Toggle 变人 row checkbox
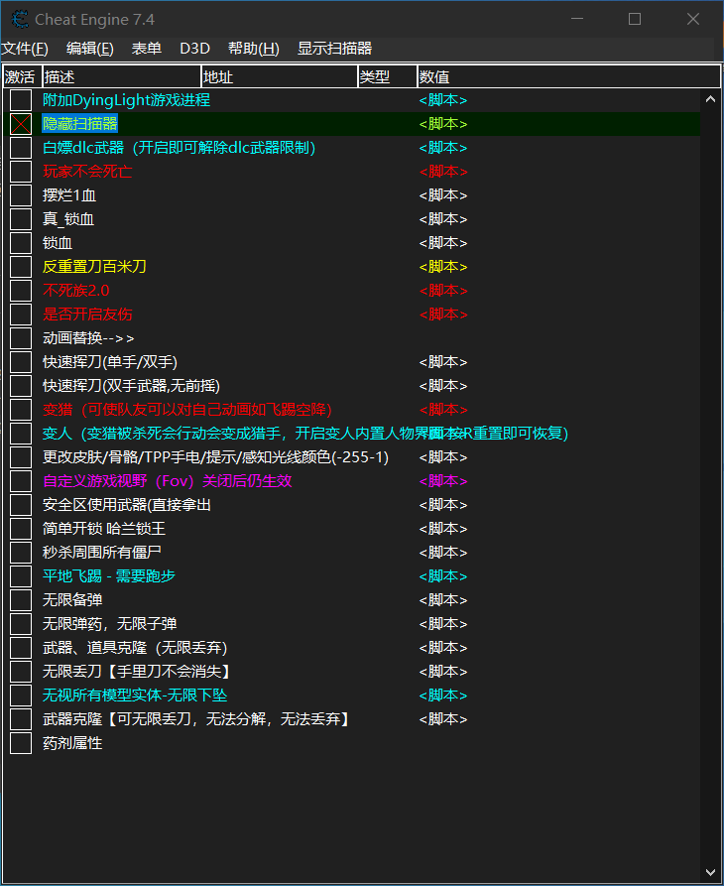Viewport: 724px width, 886px height. pyautogui.click(x=21, y=434)
